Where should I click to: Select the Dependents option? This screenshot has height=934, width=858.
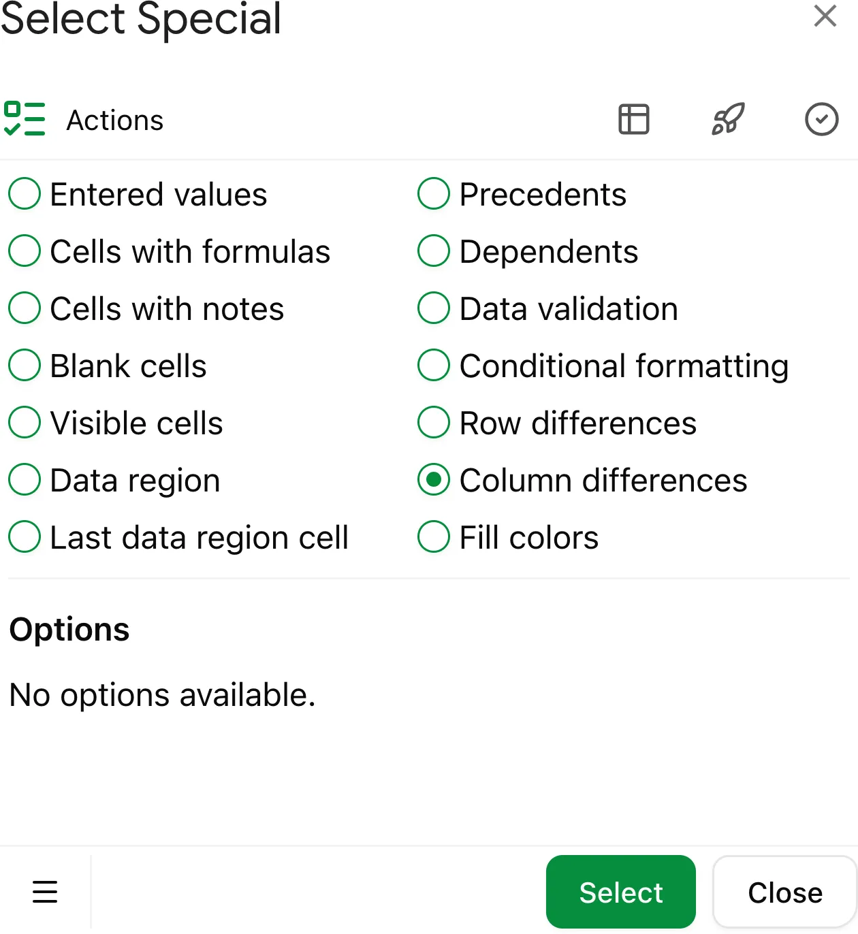pos(433,251)
